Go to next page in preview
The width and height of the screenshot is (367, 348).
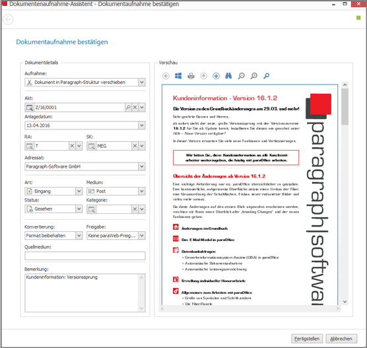point(216,76)
